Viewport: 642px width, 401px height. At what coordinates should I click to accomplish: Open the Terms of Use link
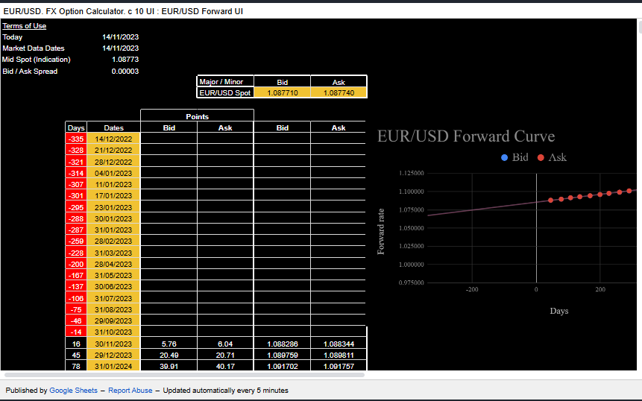24,26
